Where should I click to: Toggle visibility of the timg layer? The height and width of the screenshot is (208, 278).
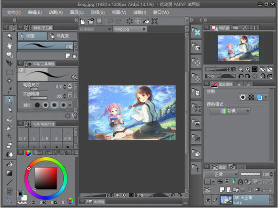[x=208, y=200]
